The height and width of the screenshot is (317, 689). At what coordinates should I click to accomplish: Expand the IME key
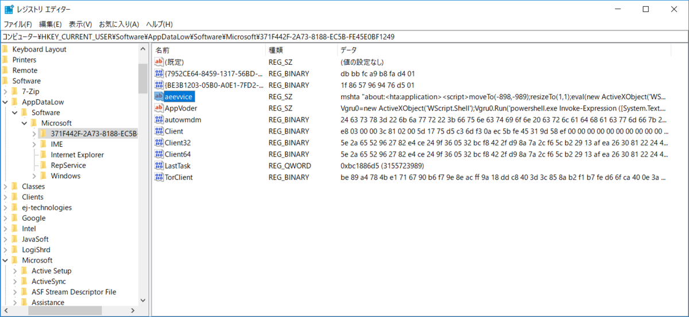click(34, 144)
